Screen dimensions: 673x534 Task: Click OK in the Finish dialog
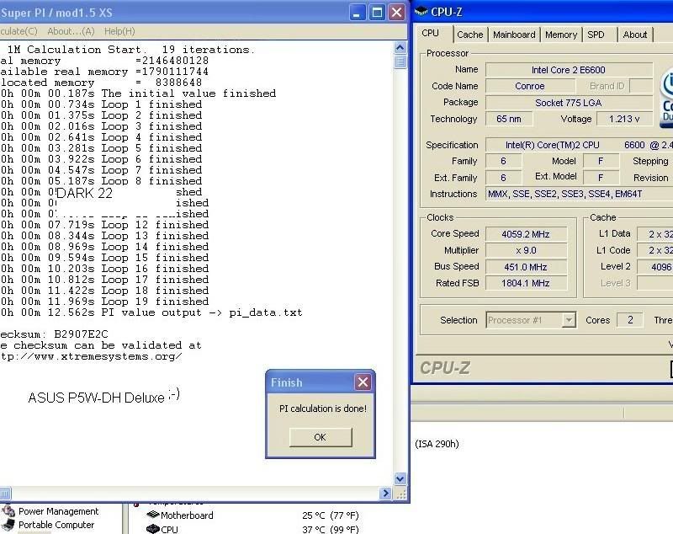(321, 437)
